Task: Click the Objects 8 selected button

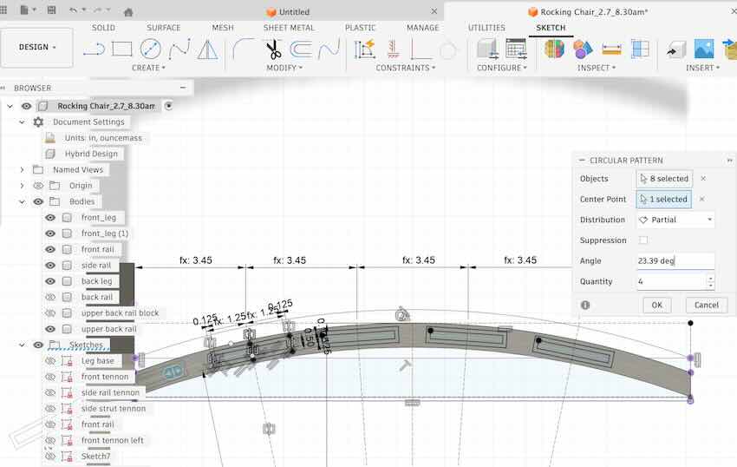Action: pos(665,179)
